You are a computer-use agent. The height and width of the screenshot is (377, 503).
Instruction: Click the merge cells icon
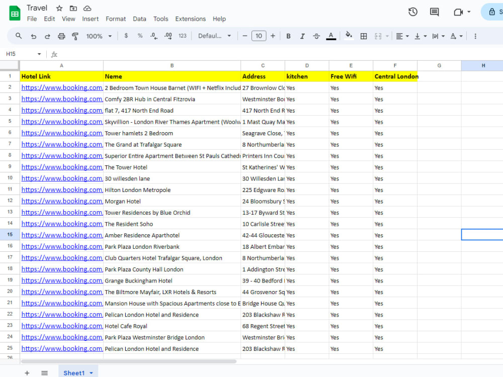tap(378, 36)
